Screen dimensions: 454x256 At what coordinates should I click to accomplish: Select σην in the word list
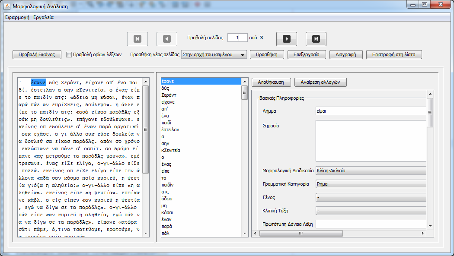(x=201, y=144)
